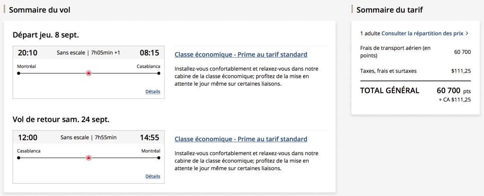Open Consulter la répartition des prix
Image resolution: width=484 pixels, height=196 pixels.
[x=423, y=33]
